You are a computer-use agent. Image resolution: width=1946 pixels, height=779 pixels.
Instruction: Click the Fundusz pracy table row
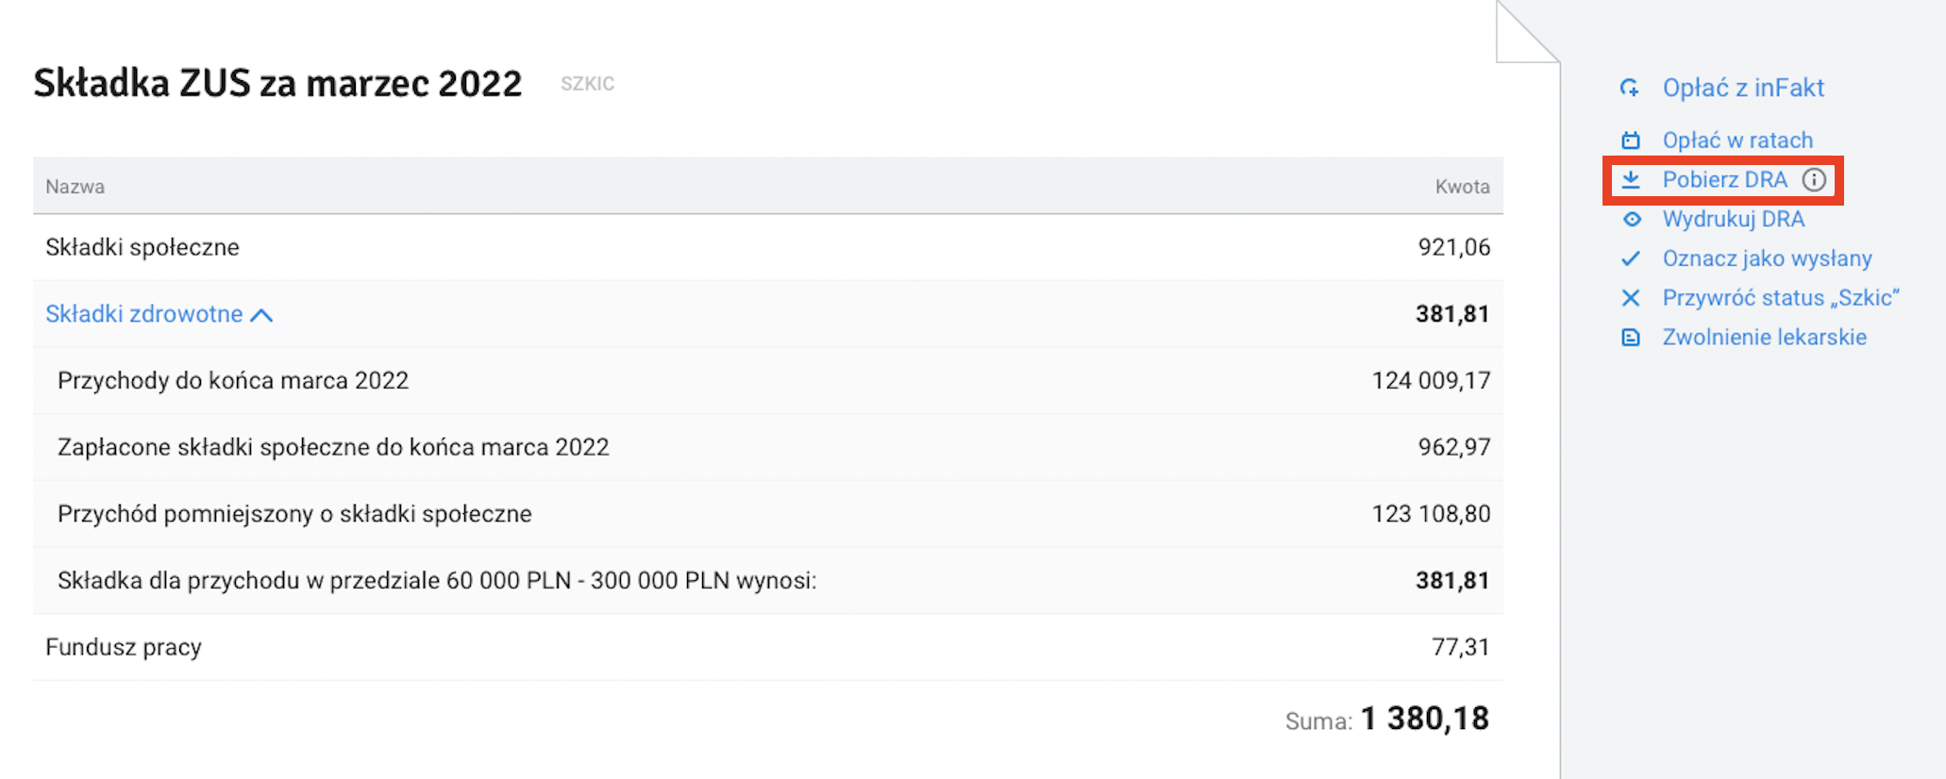coord(767,647)
